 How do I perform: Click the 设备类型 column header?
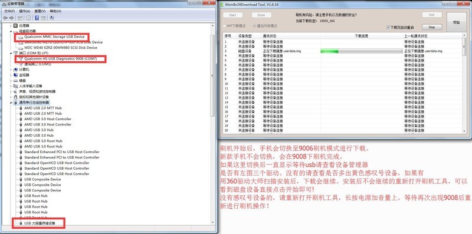pyautogui.click(x=248, y=36)
